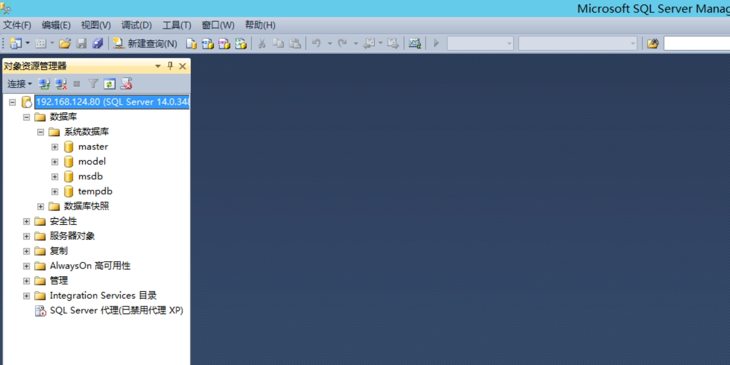Expand the tempdb database node
The width and height of the screenshot is (730, 365).
tap(55, 191)
